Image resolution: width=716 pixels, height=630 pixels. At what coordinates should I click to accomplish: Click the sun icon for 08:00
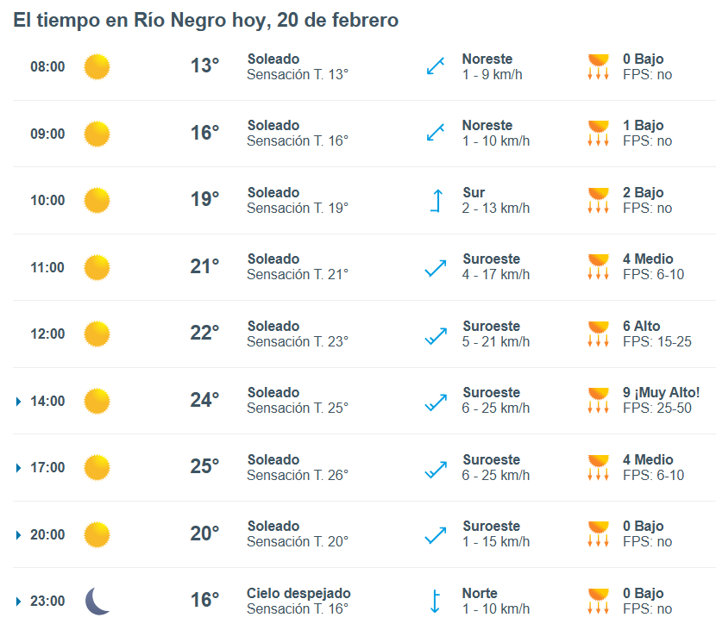[x=97, y=66]
